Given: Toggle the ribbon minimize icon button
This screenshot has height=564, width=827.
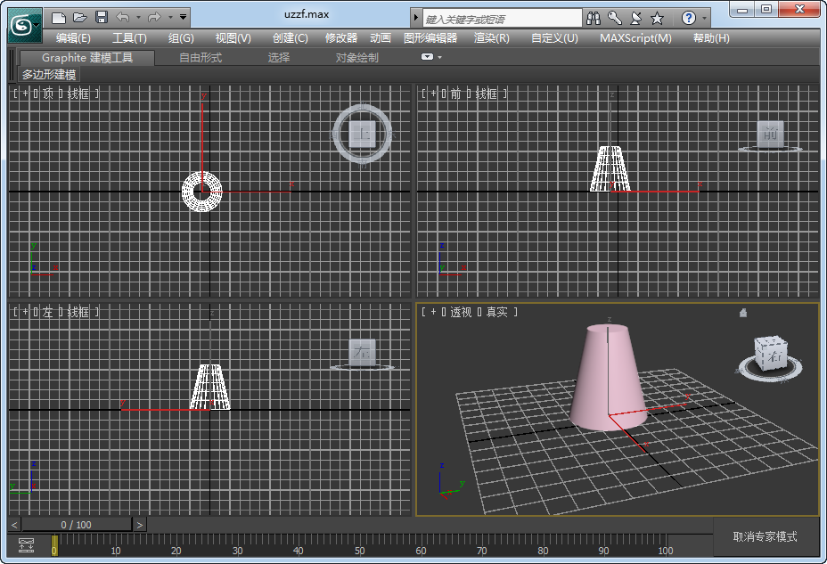Looking at the screenshot, I should [x=427, y=57].
